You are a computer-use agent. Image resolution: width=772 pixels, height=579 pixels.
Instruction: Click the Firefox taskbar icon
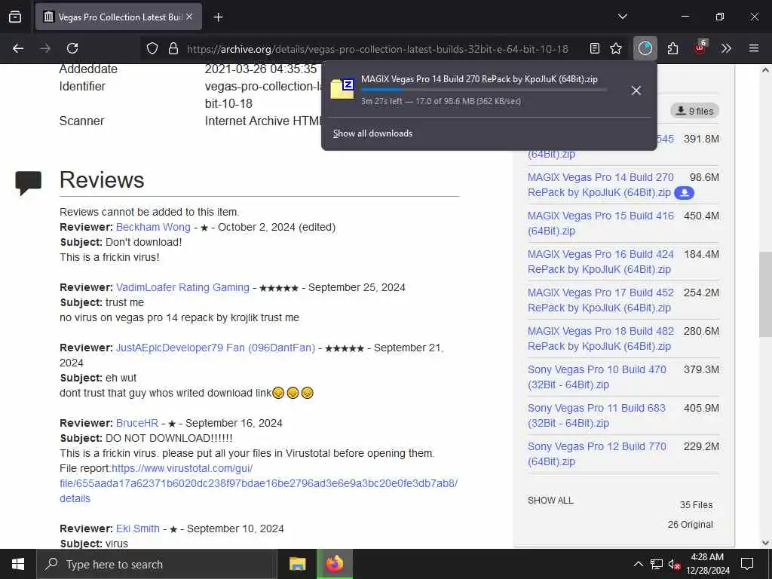pos(334,564)
